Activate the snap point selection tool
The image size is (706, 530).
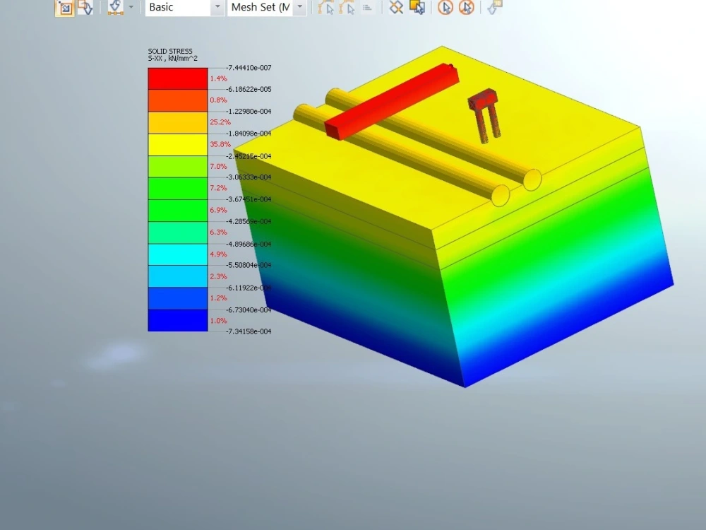115,8
